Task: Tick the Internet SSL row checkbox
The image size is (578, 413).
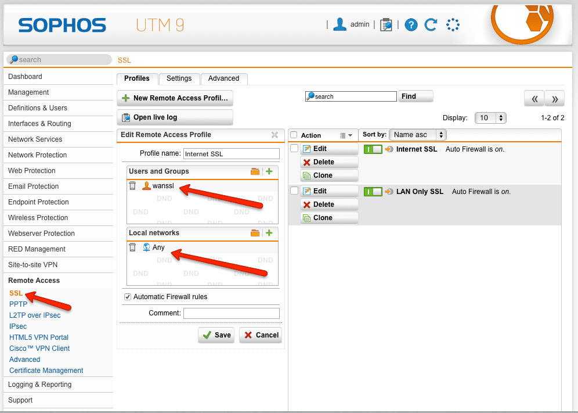Action: [294, 148]
